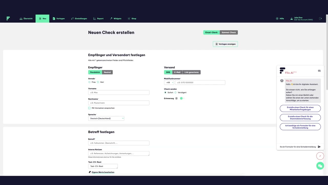Click the Hilfe info icon
This screenshot has height=185, width=328.
coord(277,18)
